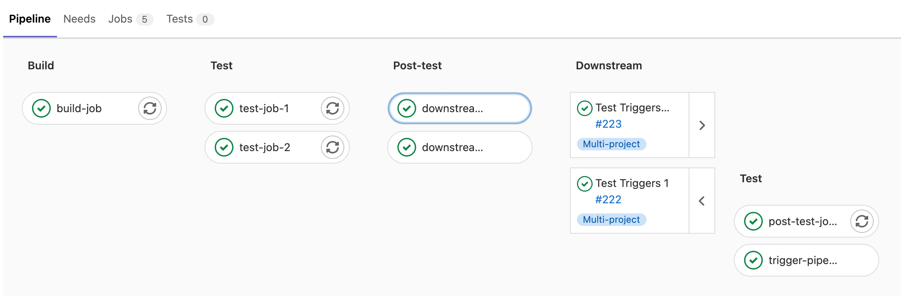Image resolution: width=901 pixels, height=296 pixels.
Task: Switch to the Needs tab
Action: [79, 19]
